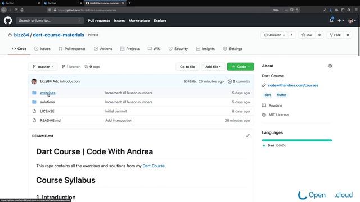Open the bizz84 owner link

[21, 35]
